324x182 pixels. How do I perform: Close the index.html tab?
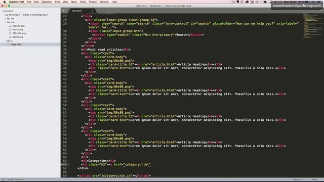tap(92, 11)
